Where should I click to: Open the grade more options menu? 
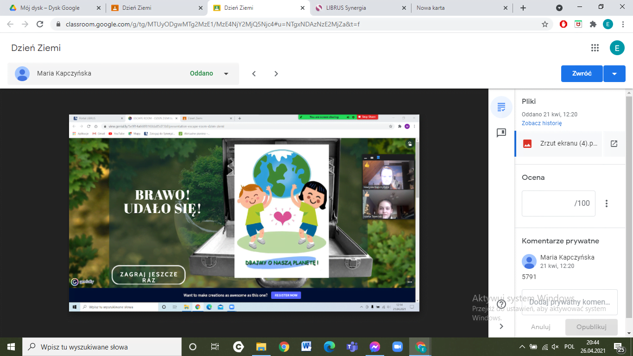(x=606, y=203)
